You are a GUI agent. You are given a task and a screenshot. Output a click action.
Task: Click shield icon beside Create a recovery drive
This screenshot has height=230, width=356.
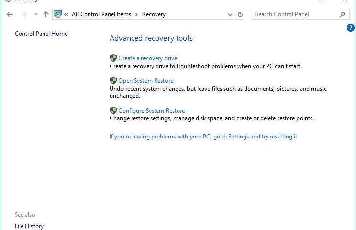(x=113, y=58)
